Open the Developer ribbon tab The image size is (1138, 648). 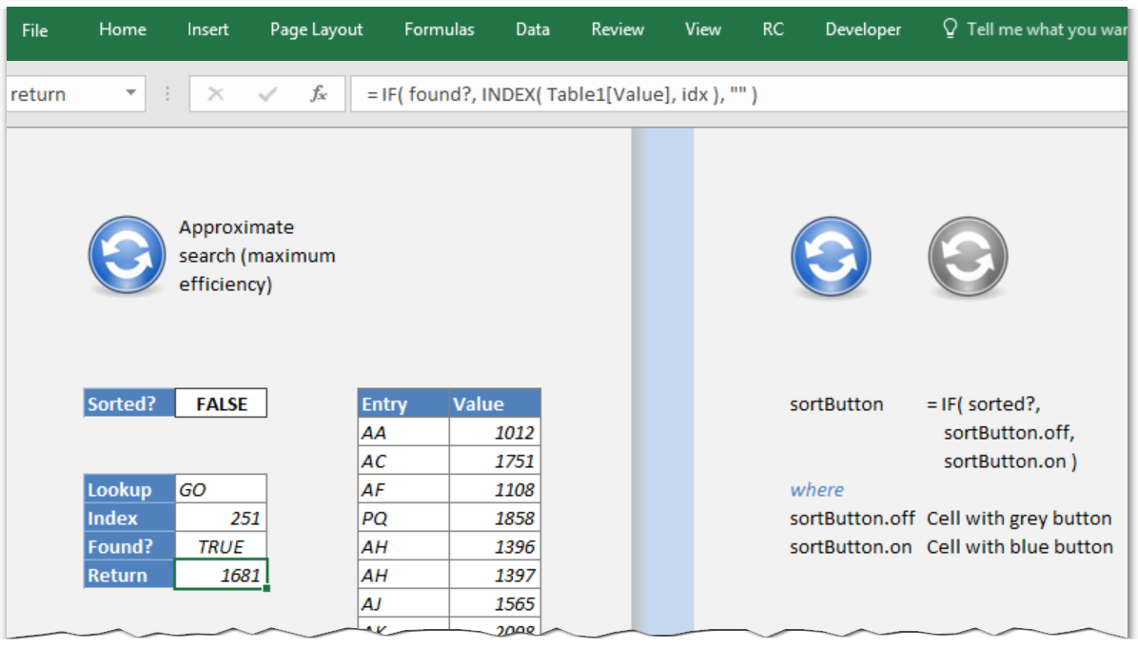click(862, 29)
